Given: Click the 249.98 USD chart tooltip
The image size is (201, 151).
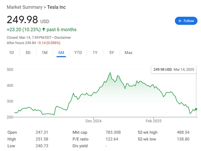Looking at the screenshot, I should [174, 69].
